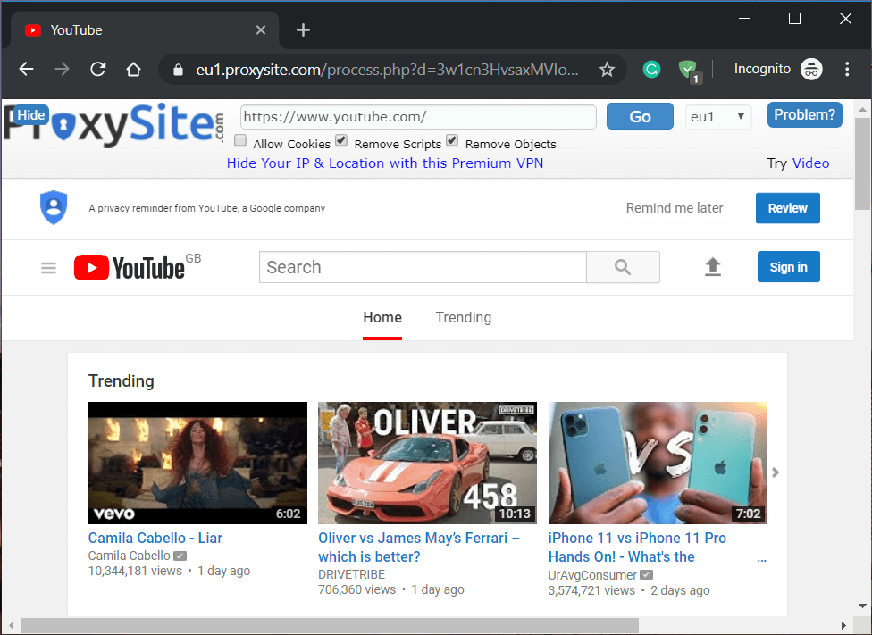The image size is (872, 635).
Task: Open the browser home page icon
Action: (133, 69)
